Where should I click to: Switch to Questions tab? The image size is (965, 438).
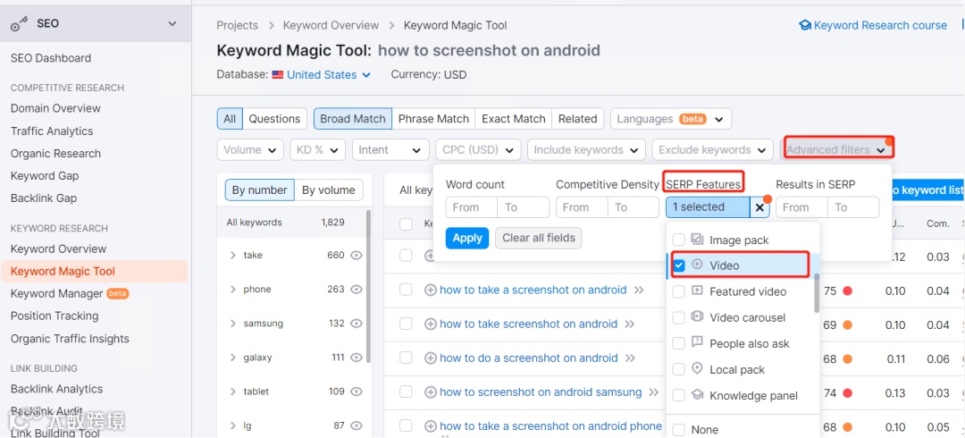(274, 119)
